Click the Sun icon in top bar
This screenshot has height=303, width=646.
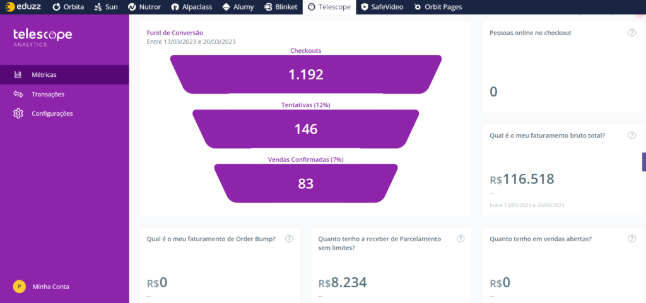[98, 7]
